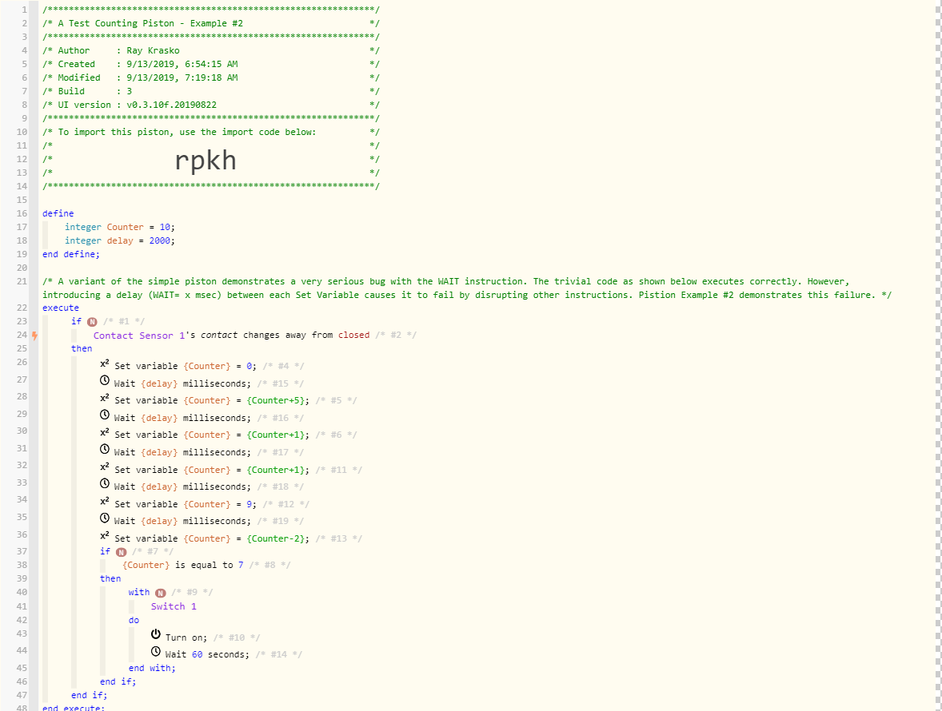Click the clock icon for Wait #18
The height and width of the screenshot is (711, 942).
105,483
